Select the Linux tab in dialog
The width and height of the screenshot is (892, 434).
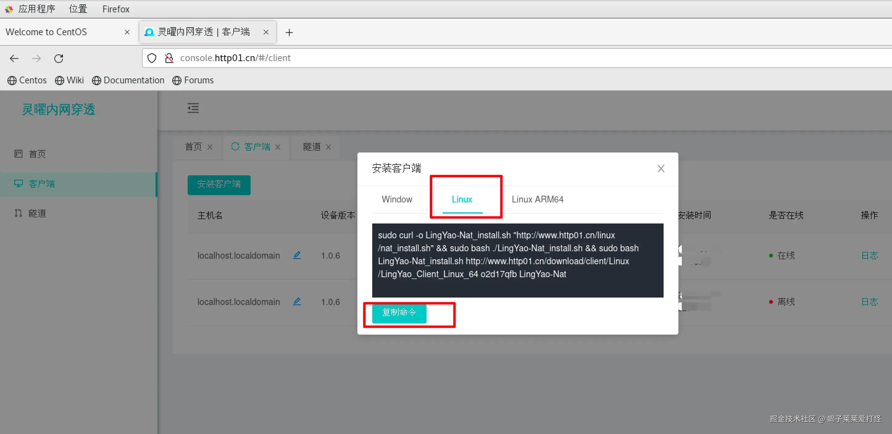(462, 199)
